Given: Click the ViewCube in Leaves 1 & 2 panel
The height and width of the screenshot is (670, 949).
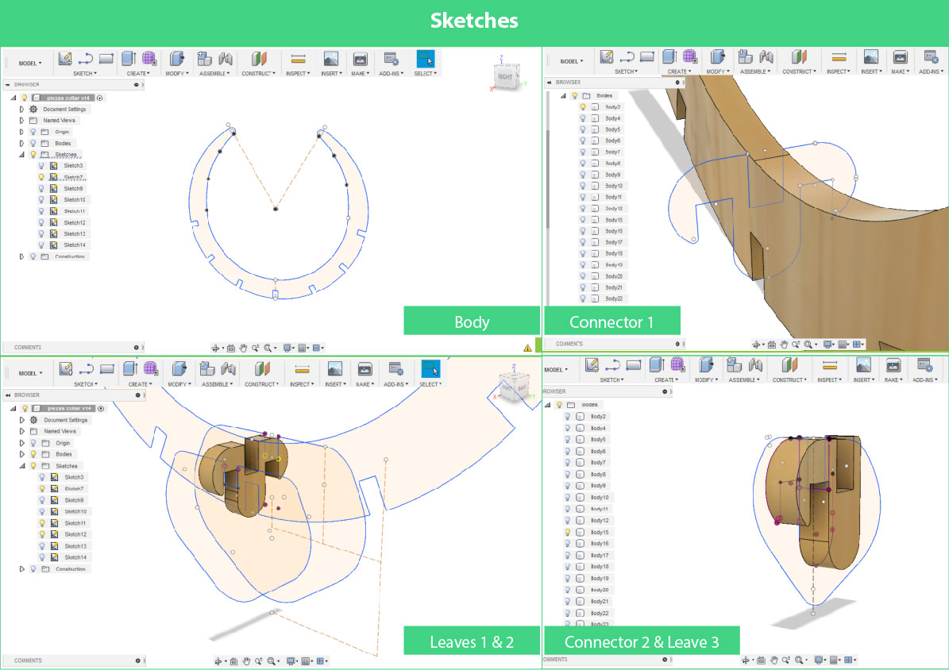Looking at the screenshot, I should (x=513, y=387).
